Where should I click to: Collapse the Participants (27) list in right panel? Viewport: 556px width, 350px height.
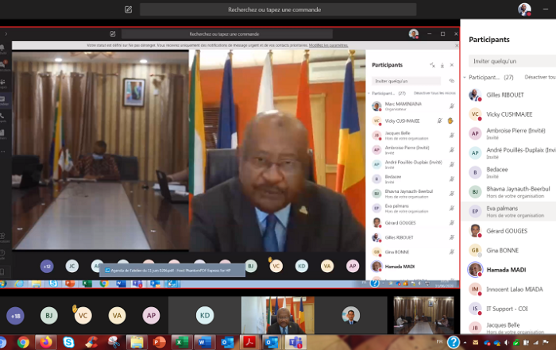(x=465, y=78)
